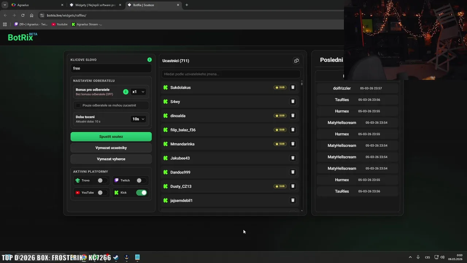
Task: Toggle the Trovo platform switch
Action: [103, 180]
